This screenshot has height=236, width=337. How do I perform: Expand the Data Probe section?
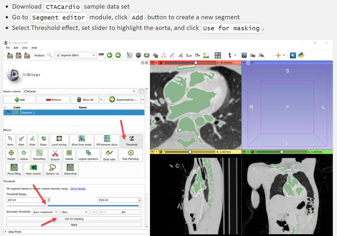pyautogui.click(x=5, y=232)
